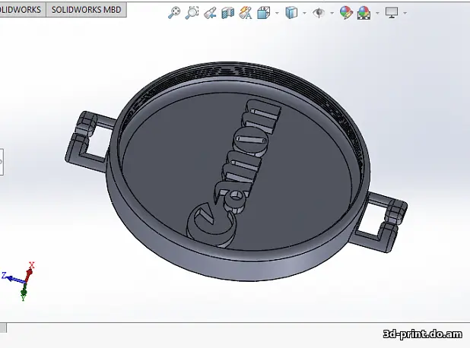Click the Apply Scene icon
470x348 pixels.
pyautogui.click(x=364, y=13)
